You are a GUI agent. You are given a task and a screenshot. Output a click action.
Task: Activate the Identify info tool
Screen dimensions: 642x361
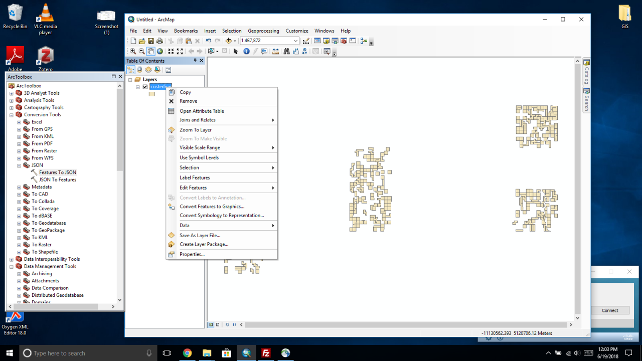[x=246, y=51]
